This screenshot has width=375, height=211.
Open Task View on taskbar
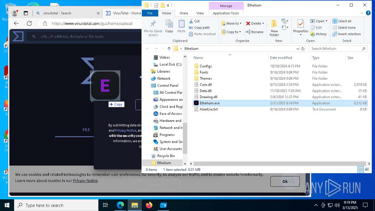coord(105,205)
